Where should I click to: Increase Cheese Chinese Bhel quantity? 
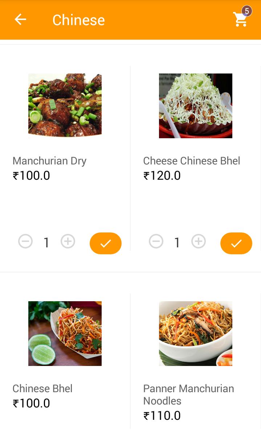pyautogui.click(x=199, y=242)
